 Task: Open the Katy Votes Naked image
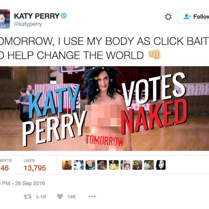pyautogui.click(x=104, y=108)
